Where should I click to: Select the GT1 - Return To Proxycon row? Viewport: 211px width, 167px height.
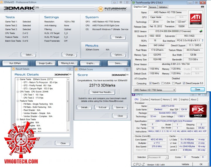click(x=40, y=82)
